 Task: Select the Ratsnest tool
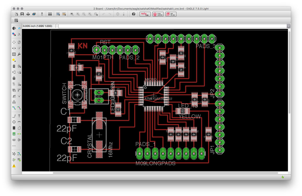pos(14,154)
